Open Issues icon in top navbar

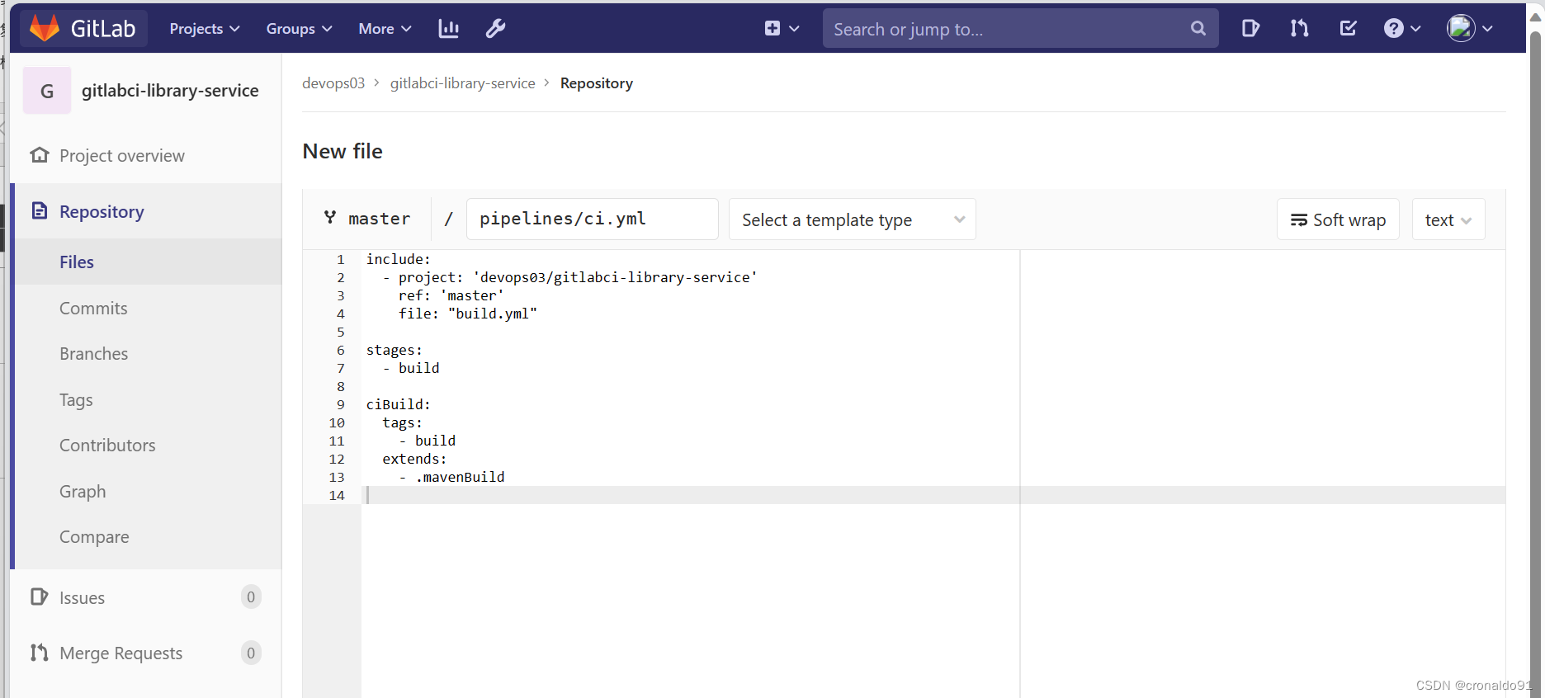tap(1250, 29)
